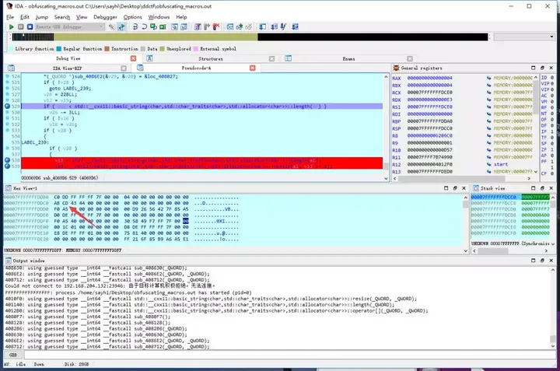Click the Library function legend color

[x=11, y=48]
